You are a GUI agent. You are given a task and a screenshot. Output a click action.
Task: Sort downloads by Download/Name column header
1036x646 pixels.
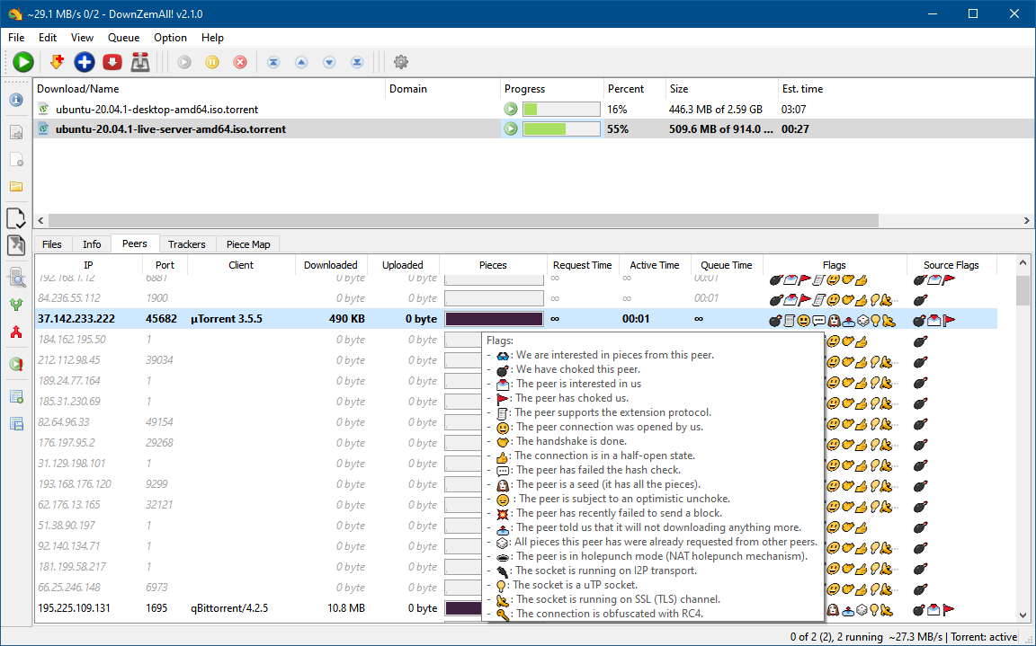(210, 88)
